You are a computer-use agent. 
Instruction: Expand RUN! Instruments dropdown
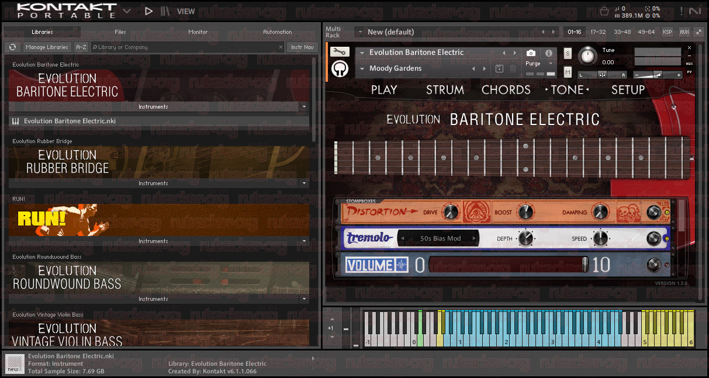(304, 241)
